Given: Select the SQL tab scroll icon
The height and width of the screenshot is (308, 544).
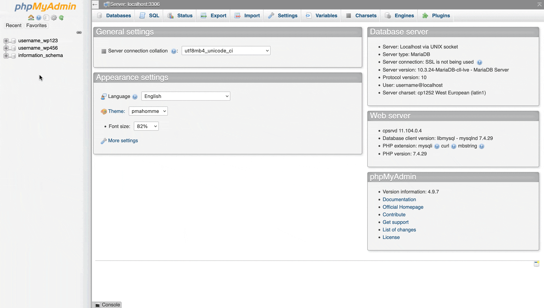Looking at the screenshot, I should (142, 15).
